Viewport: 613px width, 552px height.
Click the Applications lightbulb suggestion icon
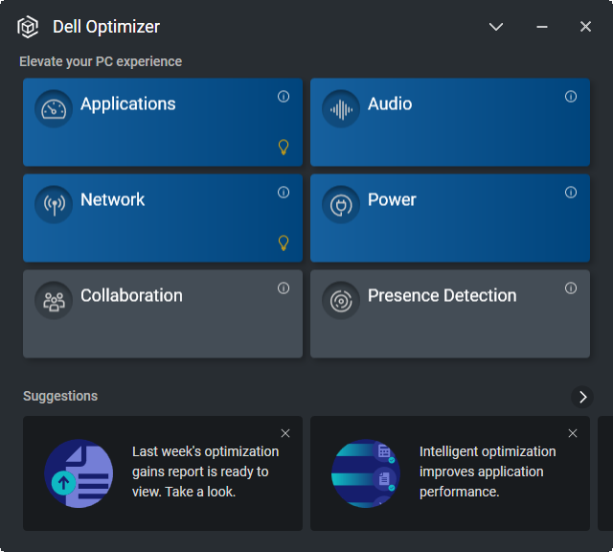[284, 147]
